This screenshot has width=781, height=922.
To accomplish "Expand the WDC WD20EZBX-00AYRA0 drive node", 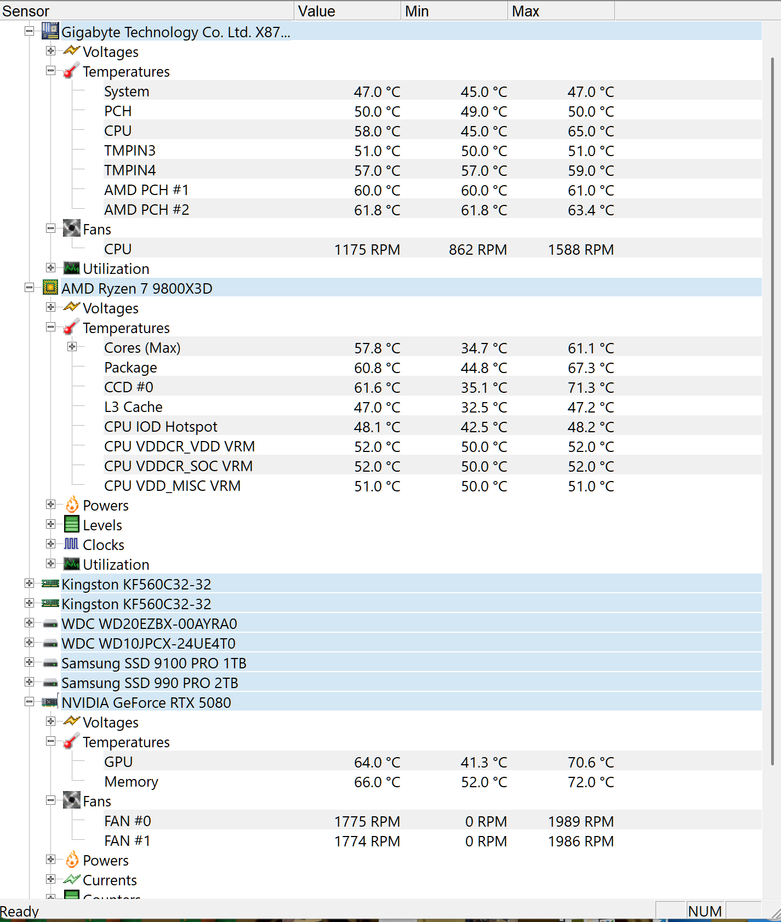I will [x=29, y=623].
